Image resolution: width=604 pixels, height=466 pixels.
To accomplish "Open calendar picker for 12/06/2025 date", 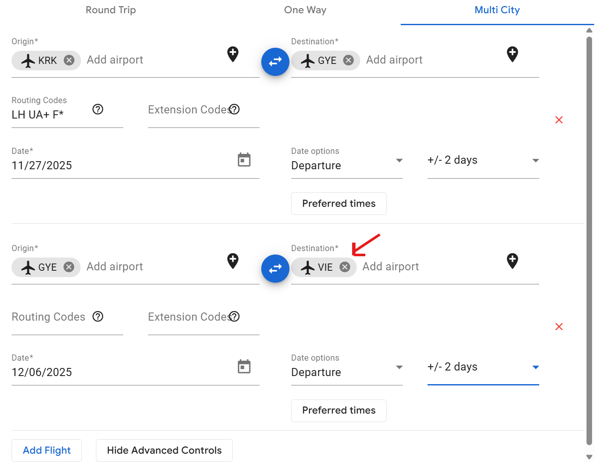I will click(x=244, y=367).
